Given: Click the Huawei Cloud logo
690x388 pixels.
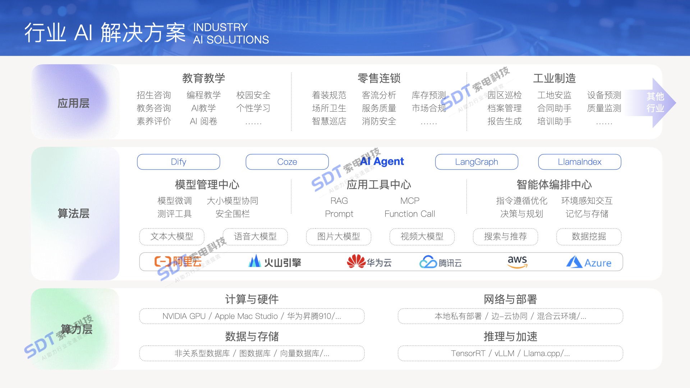Looking at the screenshot, I should (369, 262).
